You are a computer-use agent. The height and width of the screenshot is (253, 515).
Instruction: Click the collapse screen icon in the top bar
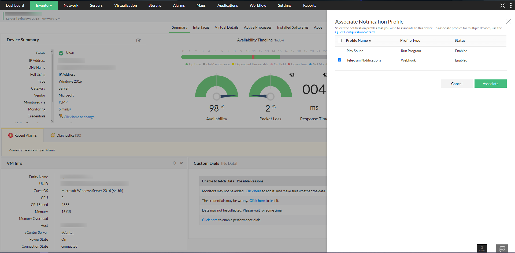[503, 5]
